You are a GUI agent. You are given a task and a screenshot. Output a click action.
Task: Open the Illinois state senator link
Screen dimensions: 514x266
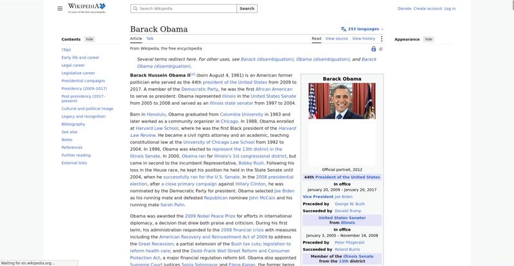coord(231,103)
